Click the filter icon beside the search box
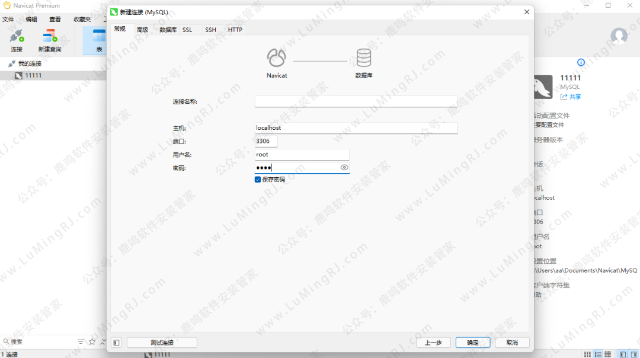Image resolution: width=640 pixels, height=358 pixels. pos(81,342)
